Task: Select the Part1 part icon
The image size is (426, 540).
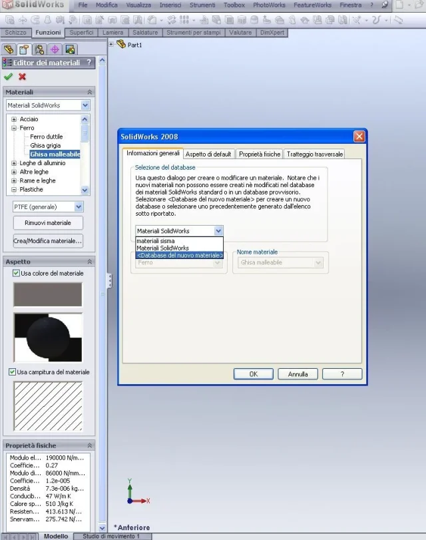Action: pyautogui.click(x=121, y=44)
